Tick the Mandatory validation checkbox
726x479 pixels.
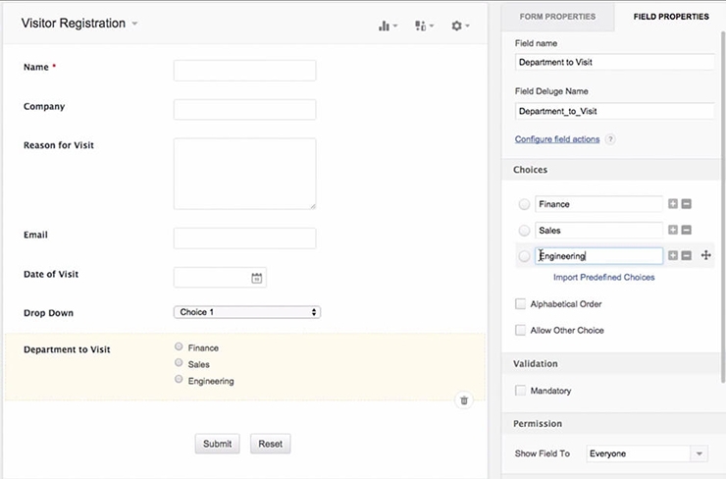point(520,391)
